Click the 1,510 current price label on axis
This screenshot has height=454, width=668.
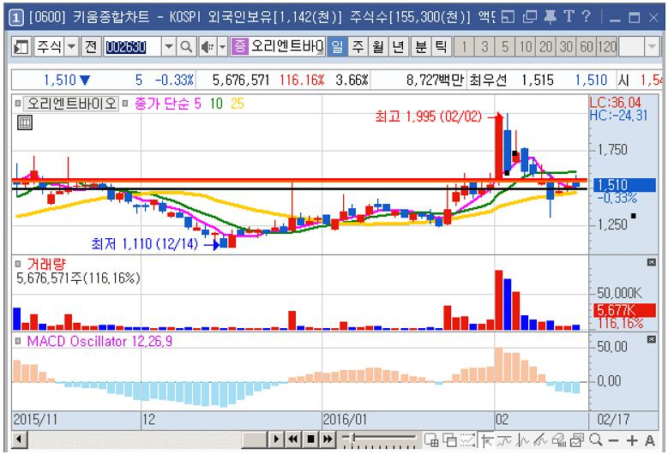pyautogui.click(x=624, y=185)
